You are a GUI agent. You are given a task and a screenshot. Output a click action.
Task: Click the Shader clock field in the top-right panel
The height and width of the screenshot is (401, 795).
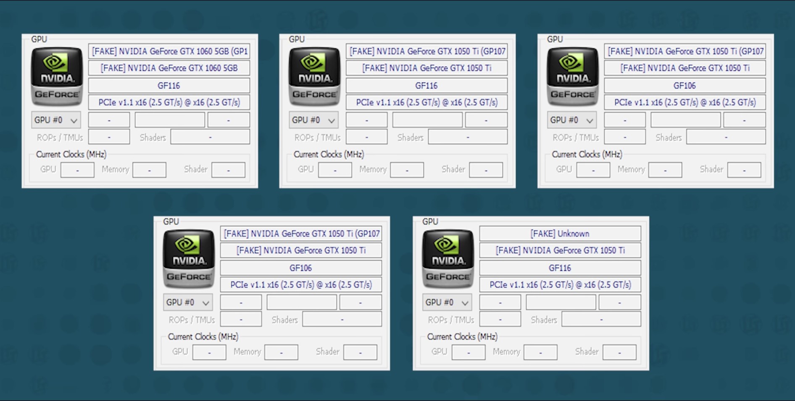point(744,170)
